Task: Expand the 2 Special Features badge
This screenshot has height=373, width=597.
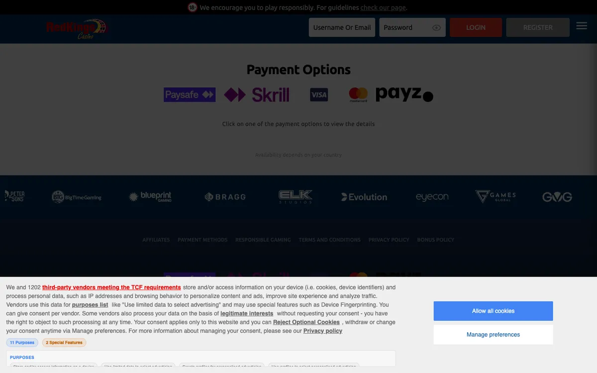Action: [x=64, y=343]
